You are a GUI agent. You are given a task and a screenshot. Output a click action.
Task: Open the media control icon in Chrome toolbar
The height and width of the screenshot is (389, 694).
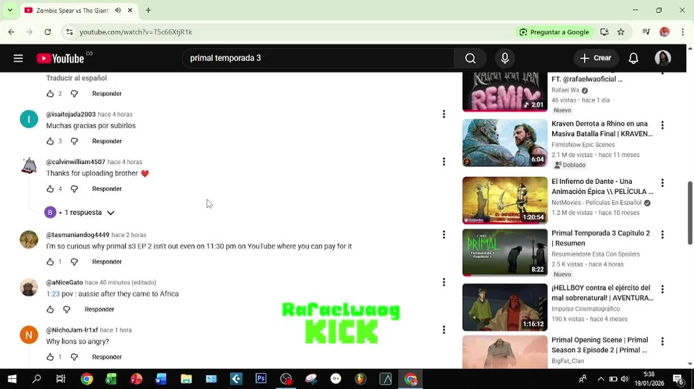(x=646, y=32)
